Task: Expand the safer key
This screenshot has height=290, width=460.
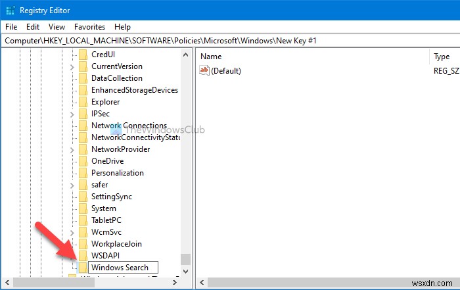Action: point(72,185)
